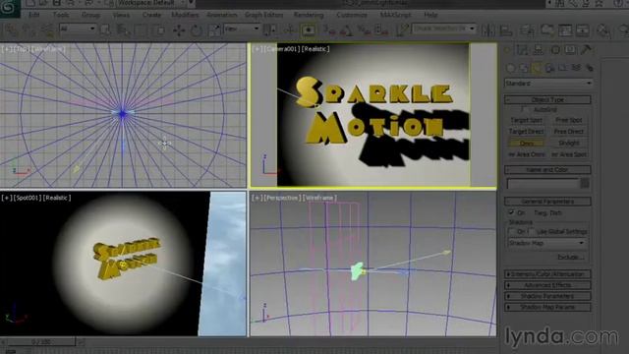Toggle the Snaps icon in main toolbar

pos(330,30)
